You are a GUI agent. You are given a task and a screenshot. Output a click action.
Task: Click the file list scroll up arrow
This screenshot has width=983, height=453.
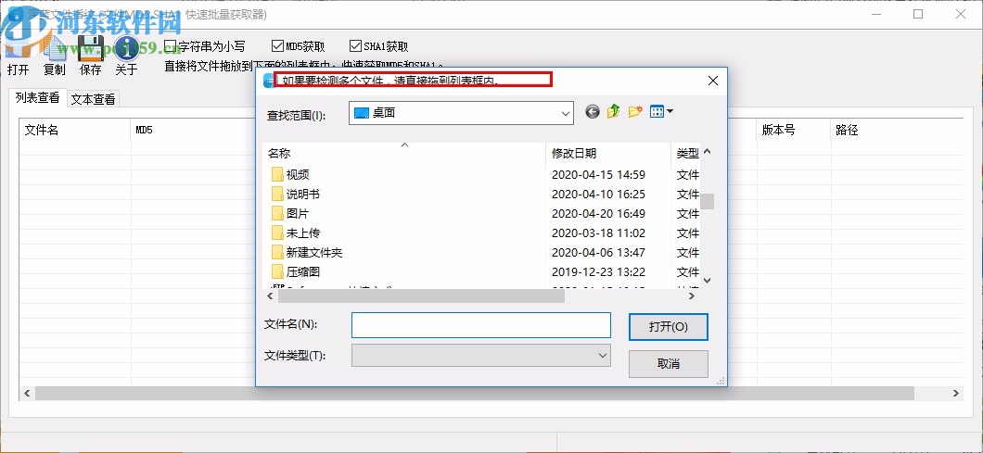point(708,152)
